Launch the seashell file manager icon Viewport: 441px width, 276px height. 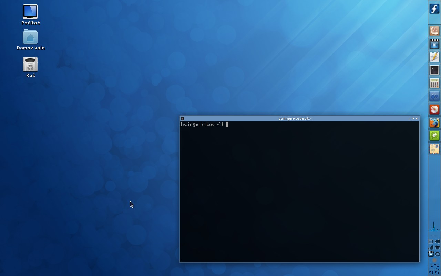[x=434, y=31]
